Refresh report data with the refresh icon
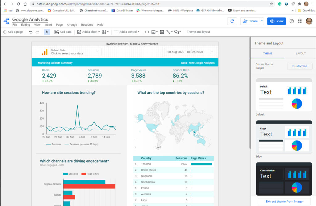This screenshot has height=206, width=316. coord(232,21)
